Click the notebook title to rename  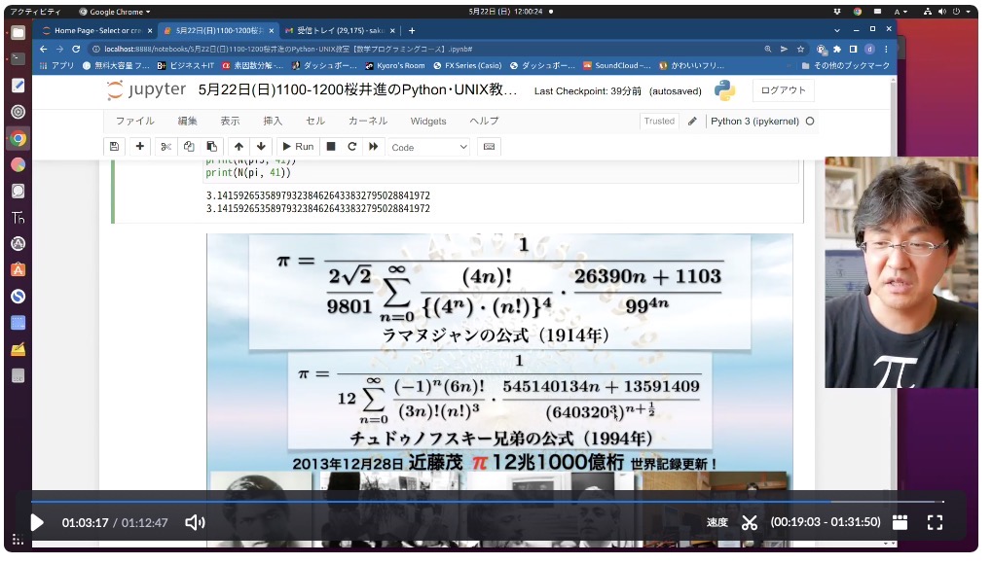[357, 89]
